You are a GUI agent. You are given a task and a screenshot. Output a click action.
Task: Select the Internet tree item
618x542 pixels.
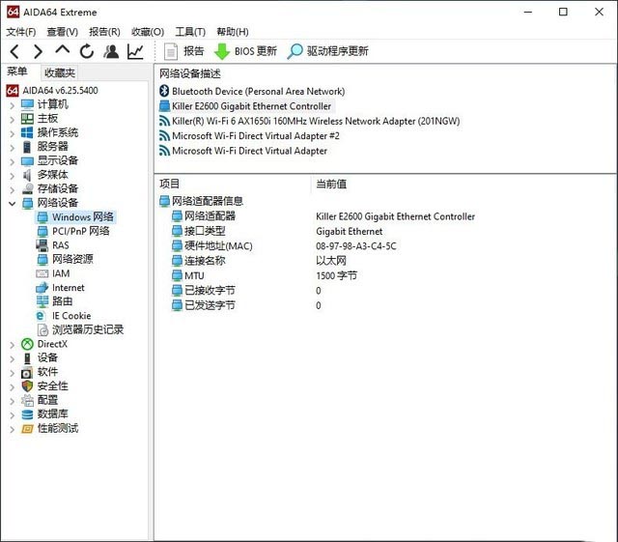click(60, 288)
